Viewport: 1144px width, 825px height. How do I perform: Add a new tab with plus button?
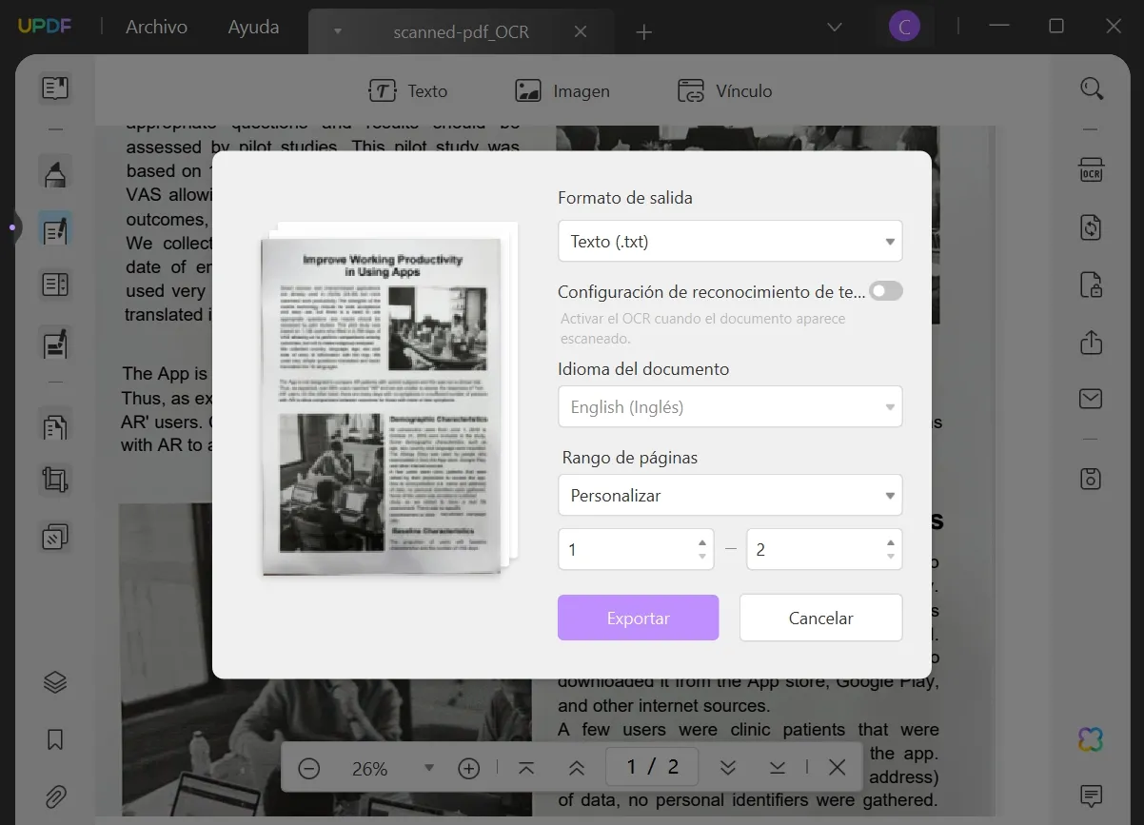click(x=644, y=32)
